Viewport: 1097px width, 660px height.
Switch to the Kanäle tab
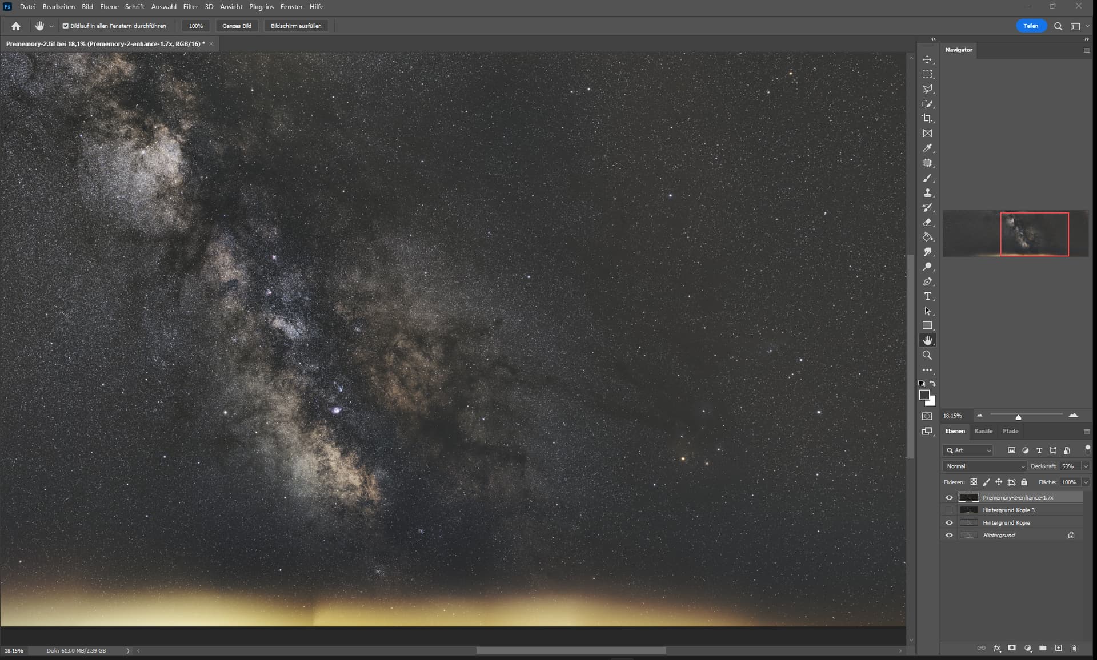(x=983, y=431)
